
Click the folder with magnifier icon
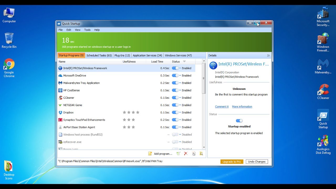pos(201,154)
